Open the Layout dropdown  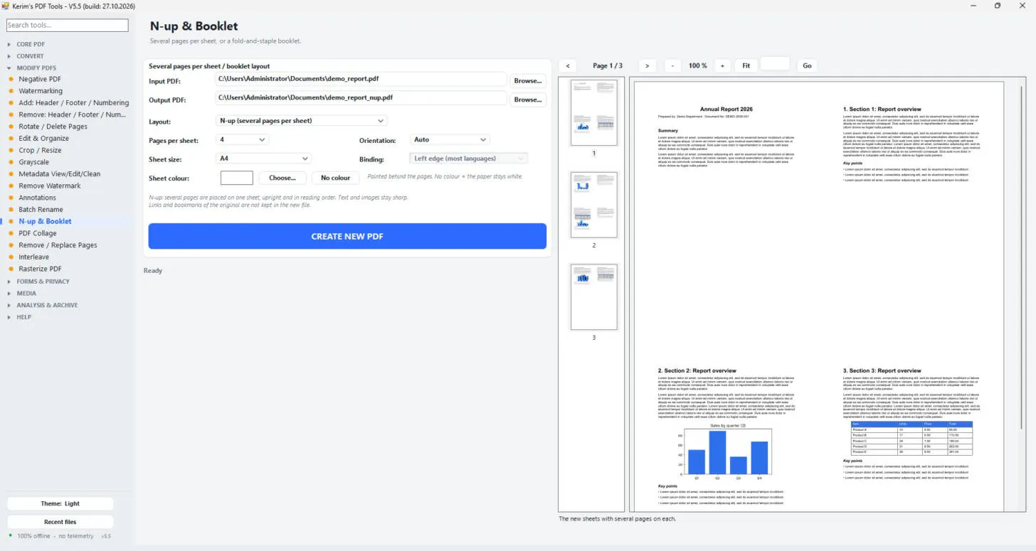click(x=301, y=121)
